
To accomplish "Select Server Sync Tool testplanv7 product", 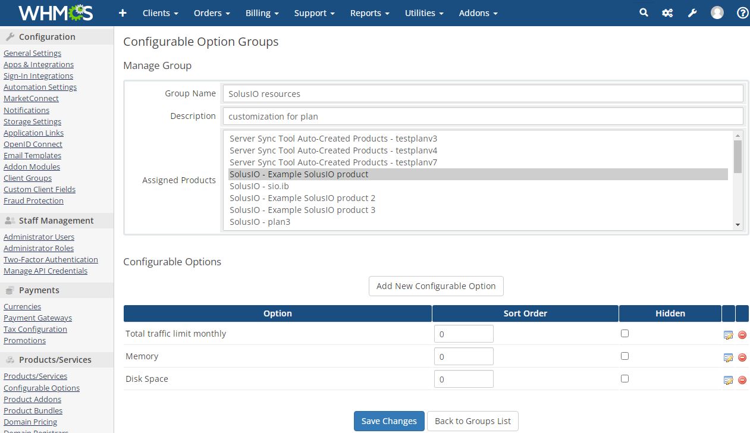I will [x=478, y=162].
